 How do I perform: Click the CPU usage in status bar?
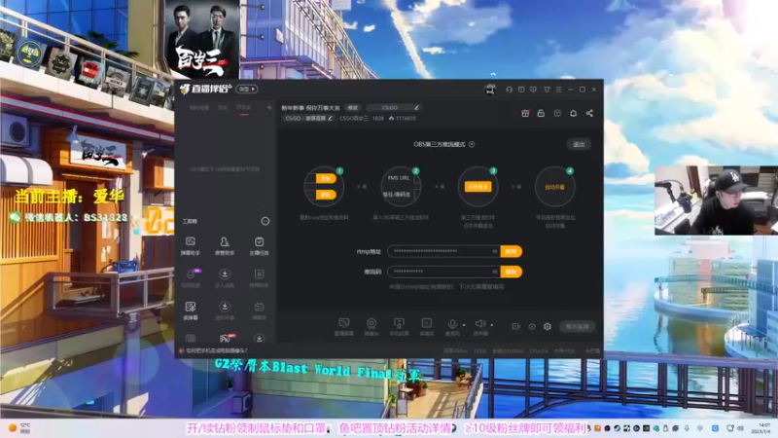tap(539, 351)
